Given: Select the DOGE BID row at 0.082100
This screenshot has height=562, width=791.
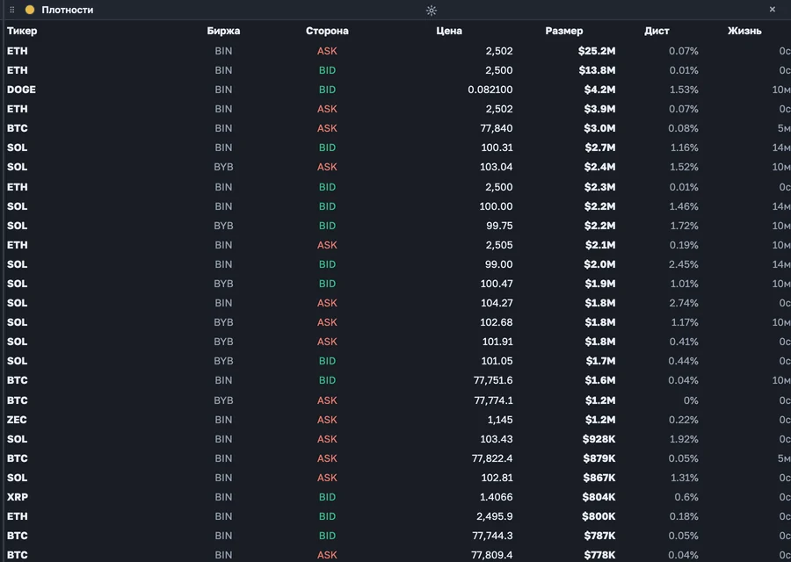Looking at the screenshot, I should (x=395, y=90).
